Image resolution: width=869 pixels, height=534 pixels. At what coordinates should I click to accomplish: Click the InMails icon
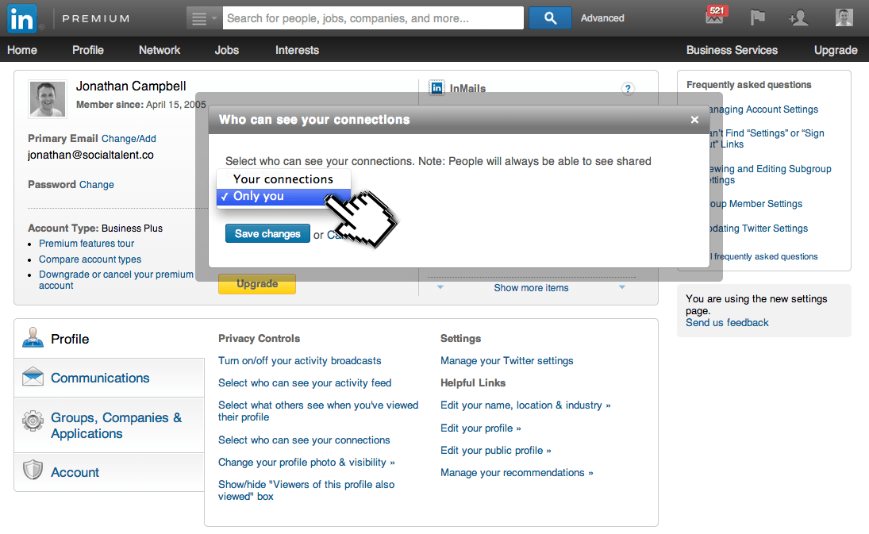tap(436, 88)
